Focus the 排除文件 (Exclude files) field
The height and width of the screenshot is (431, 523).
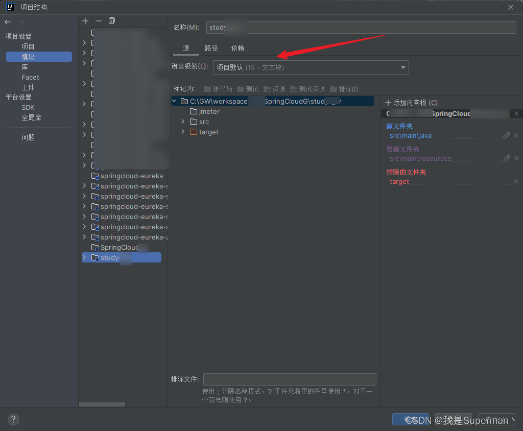coord(290,379)
